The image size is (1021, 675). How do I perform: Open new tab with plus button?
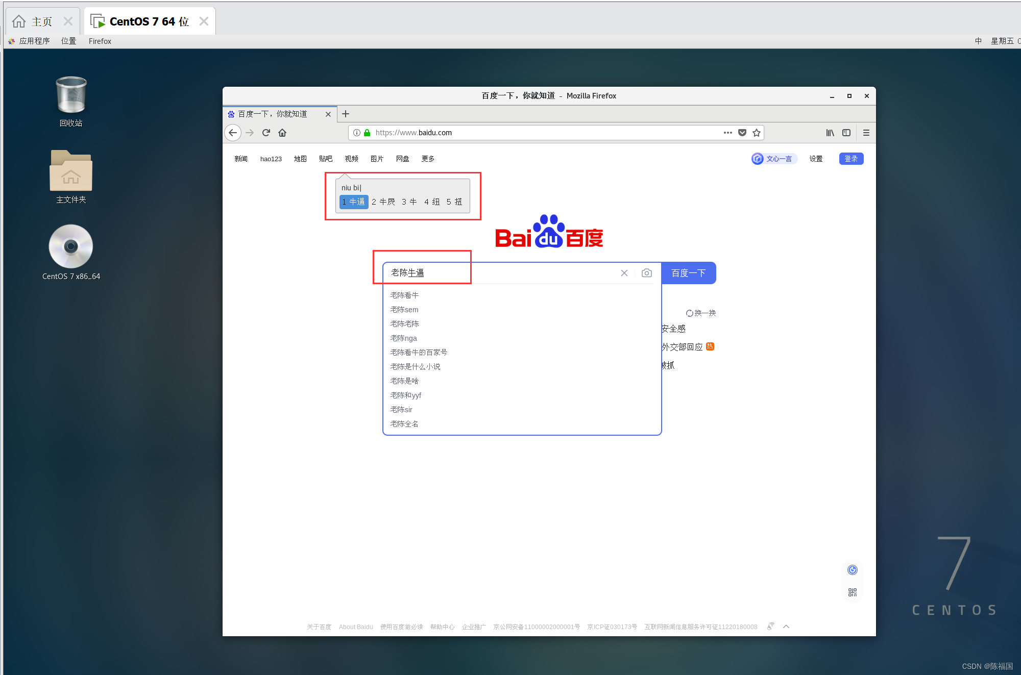pos(346,114)
